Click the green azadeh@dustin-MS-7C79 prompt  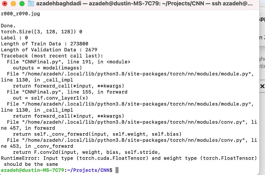coord(33,170)
